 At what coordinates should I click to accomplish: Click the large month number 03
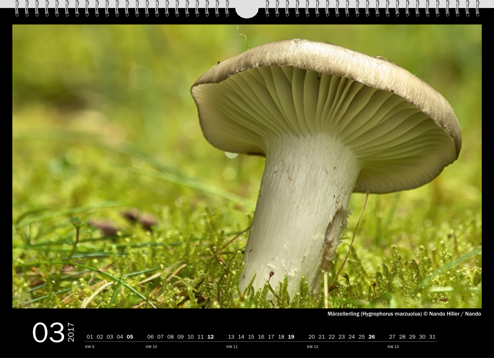pos(48,332)
